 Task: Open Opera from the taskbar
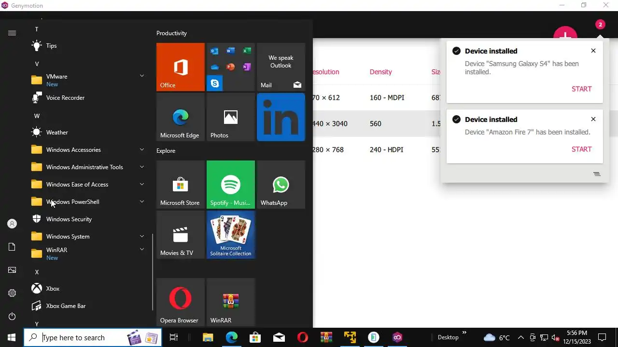pos(303,337)
